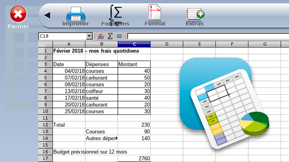Click the select-all corner box
289x162 pixels.
[x=45, y=44]
